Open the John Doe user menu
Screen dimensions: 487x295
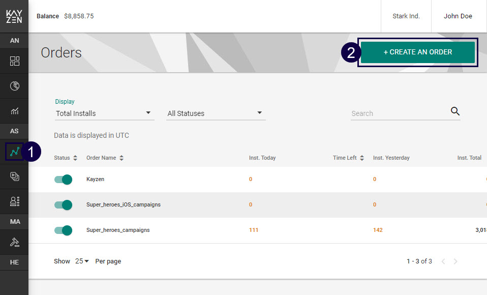point(458,16)
